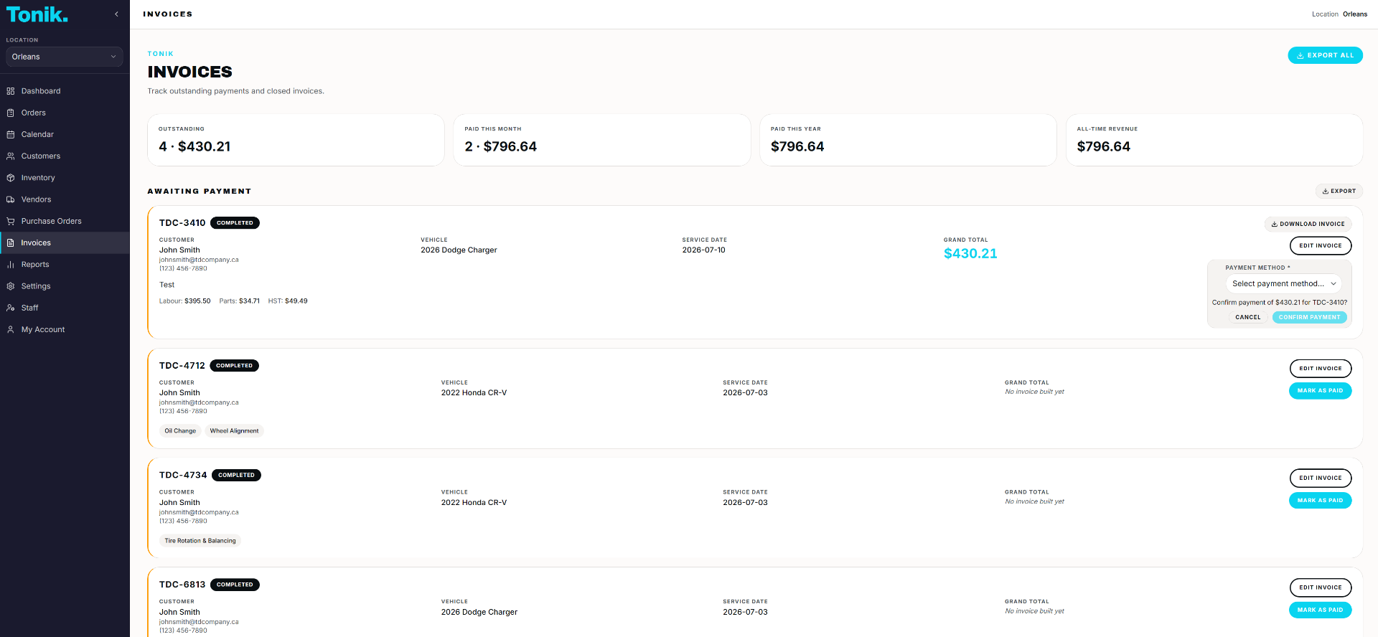Open My Account

pyautogui.click(x=65, y=329)
